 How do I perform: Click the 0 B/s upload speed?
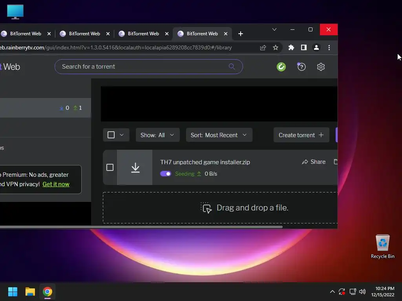(x=211, y=174)
